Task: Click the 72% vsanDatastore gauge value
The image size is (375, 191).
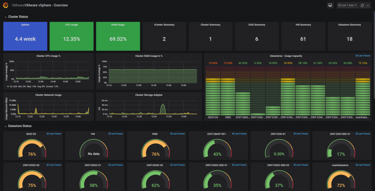Action: point(341,185)
